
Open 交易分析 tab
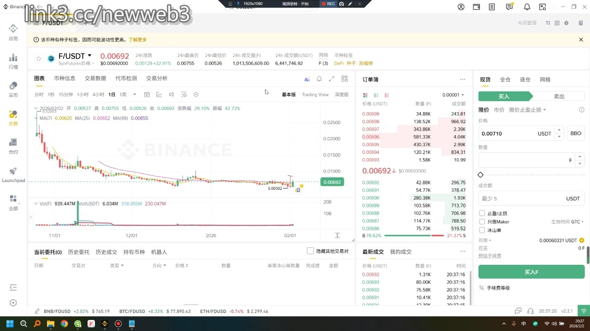(x=157, y=78)
